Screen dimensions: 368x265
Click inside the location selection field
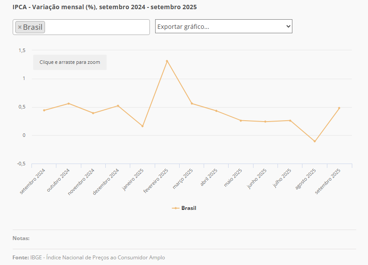point(96,27)
